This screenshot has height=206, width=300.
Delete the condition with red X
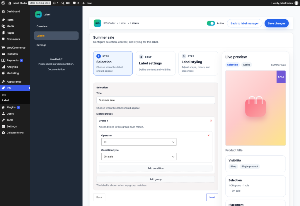(209, 135)
